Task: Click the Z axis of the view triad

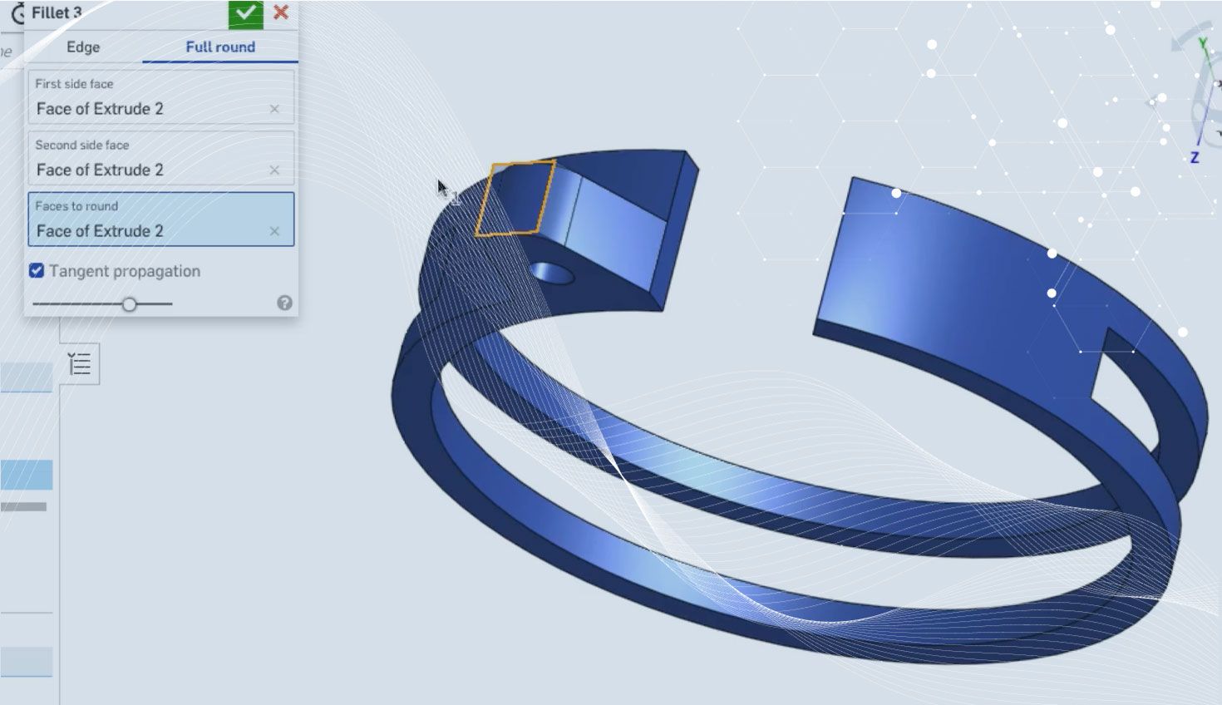Action: (1195, 156)
